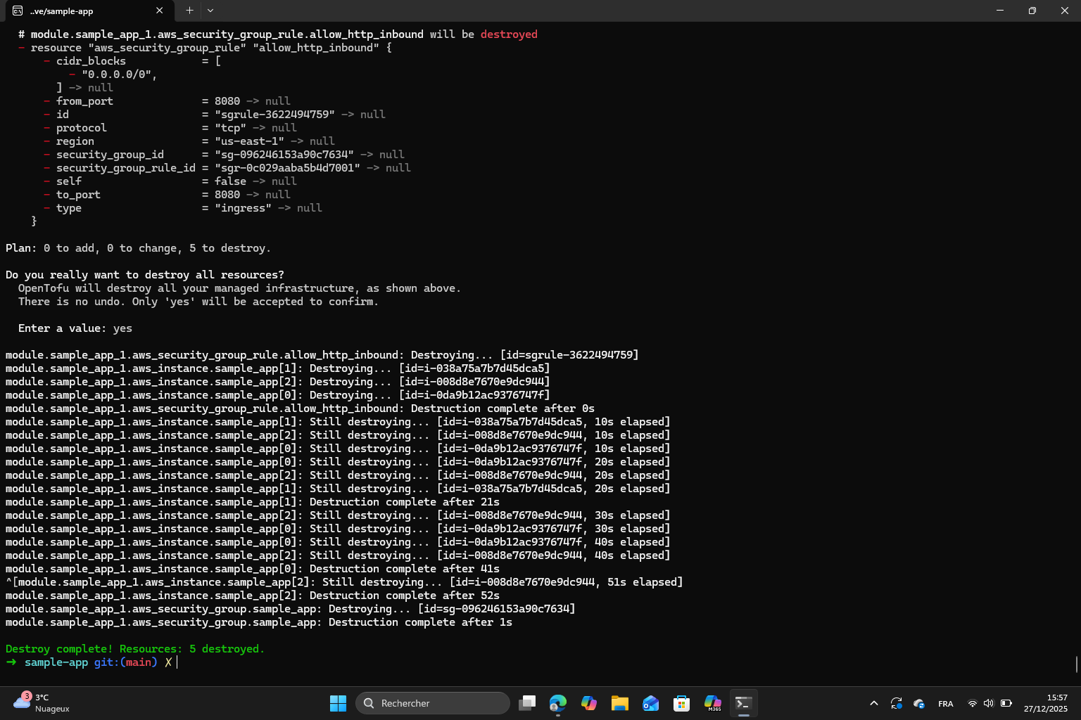Open a new terminal tab
Image resolution: width=1081 pixels, height=720 pixels.
click(x=189, y=11)
